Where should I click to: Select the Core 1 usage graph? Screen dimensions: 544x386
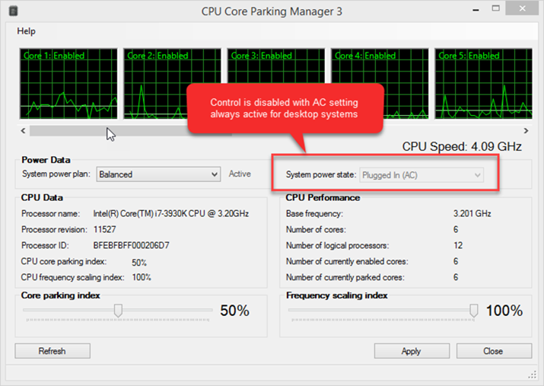(x=68, y=84)
